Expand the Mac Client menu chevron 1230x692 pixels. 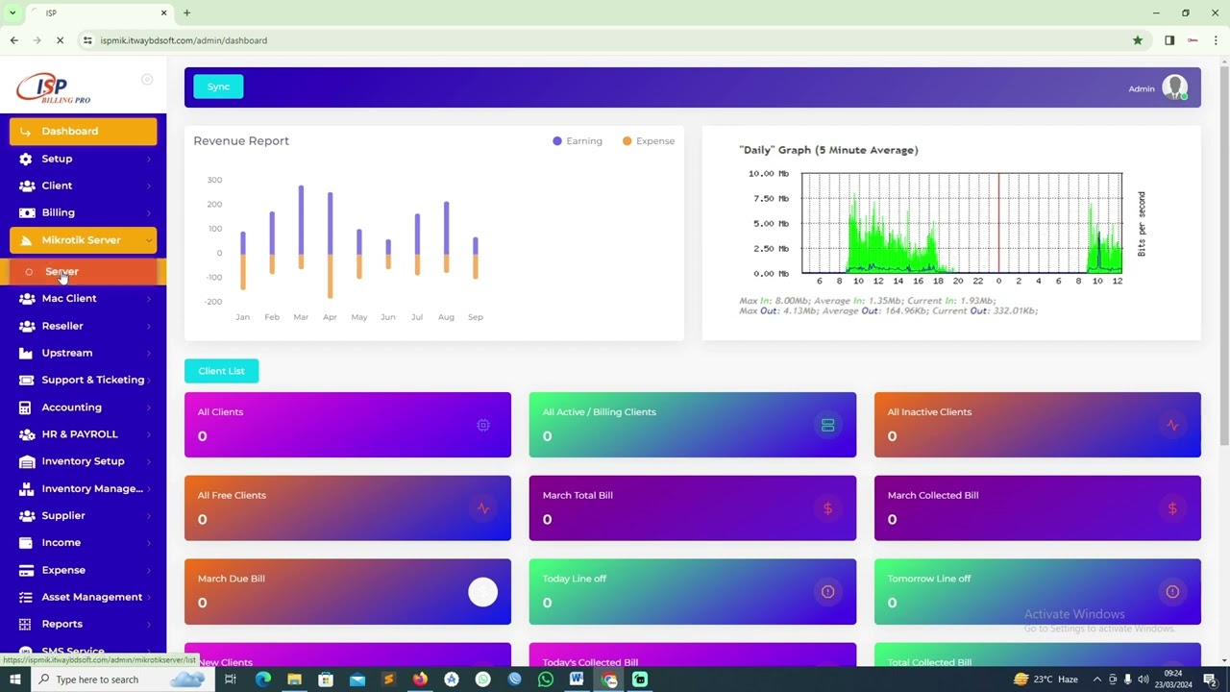[x=149, y=299]
